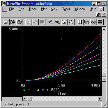Print the plot using the printer icon

click(x=20, y=22)
